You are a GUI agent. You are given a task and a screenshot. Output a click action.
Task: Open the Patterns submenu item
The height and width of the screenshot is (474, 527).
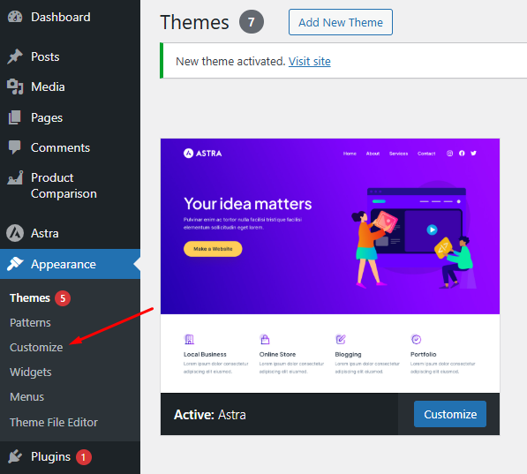[30, 323]
